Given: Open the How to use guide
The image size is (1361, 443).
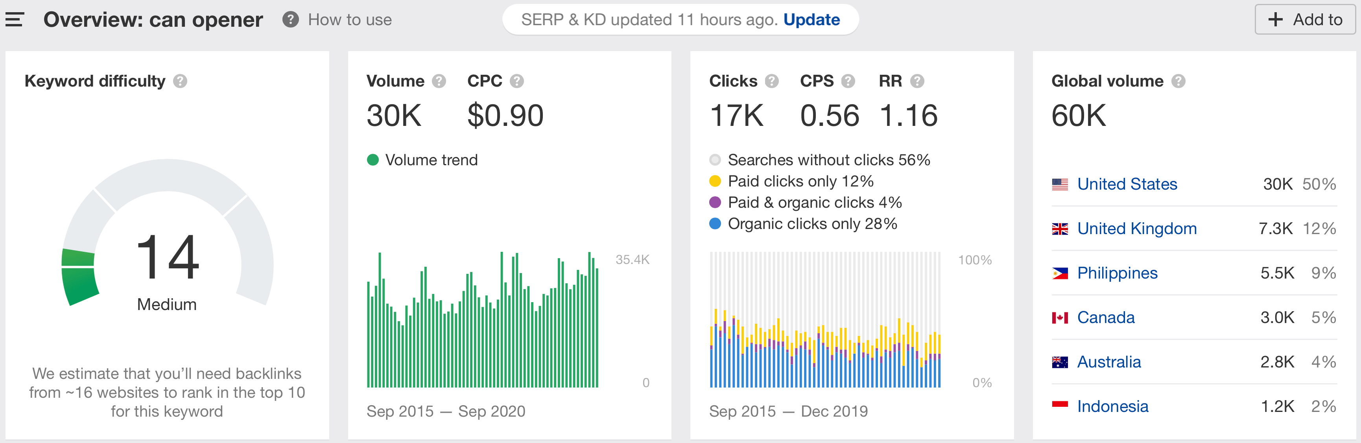Looking at the screenshot, I should click(x=349, y=20).
